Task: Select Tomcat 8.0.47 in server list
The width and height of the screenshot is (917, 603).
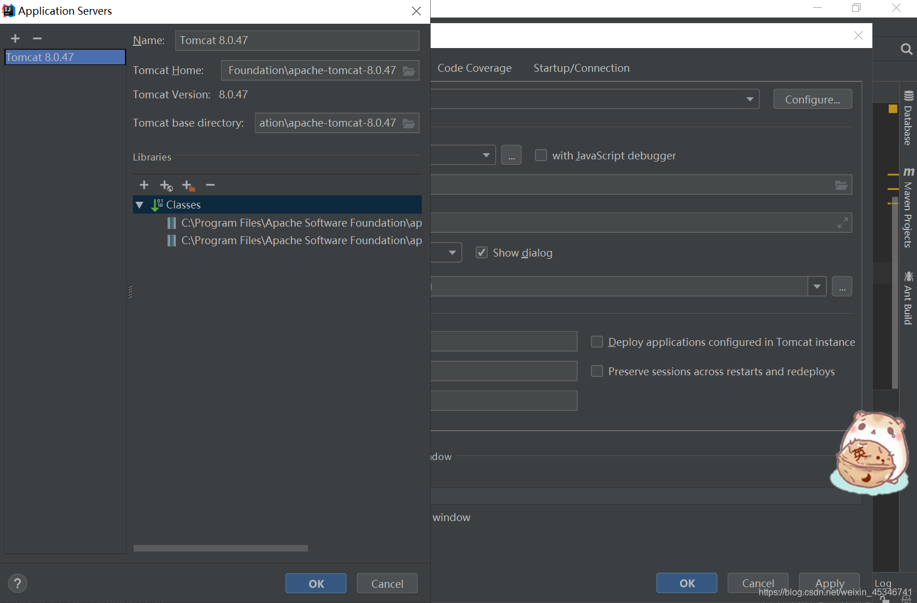Action: click(x=65, y=57)
